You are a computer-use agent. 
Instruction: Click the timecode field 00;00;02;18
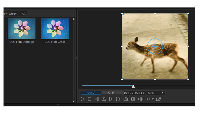click(x=134, y=93)
